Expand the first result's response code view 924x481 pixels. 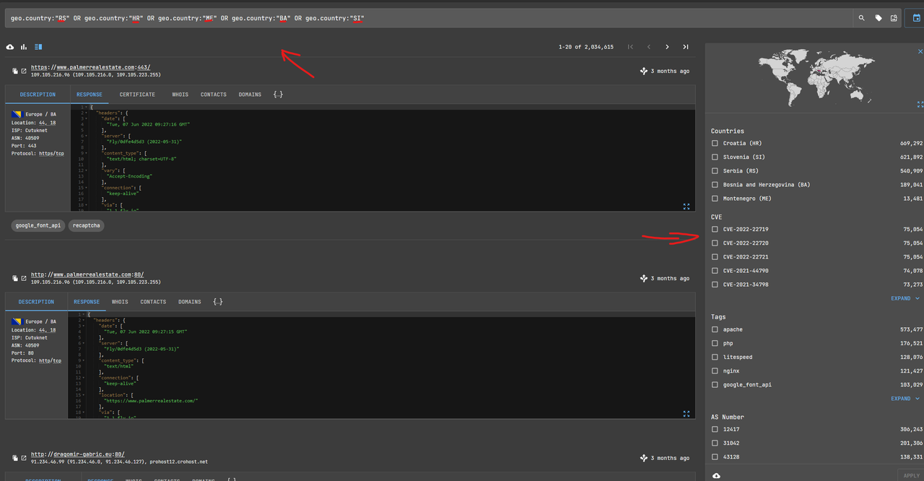coord(687,207)
